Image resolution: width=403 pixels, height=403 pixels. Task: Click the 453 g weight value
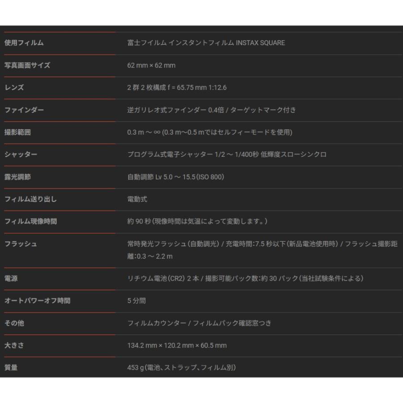[x=181, y=368]
